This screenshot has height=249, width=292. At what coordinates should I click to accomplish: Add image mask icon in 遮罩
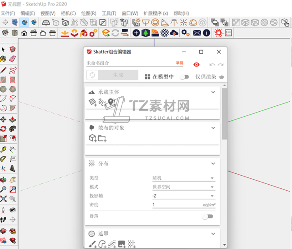click(x=122, y=244)
